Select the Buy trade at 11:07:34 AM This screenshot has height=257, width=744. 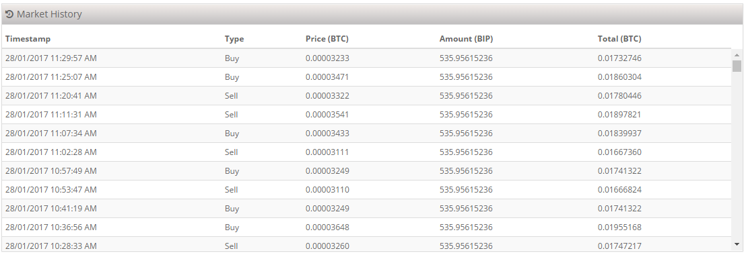click(366, 133)
